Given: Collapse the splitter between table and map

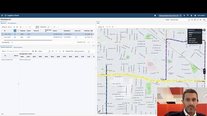Looking at the screenshot, I should tap(96, 69).
